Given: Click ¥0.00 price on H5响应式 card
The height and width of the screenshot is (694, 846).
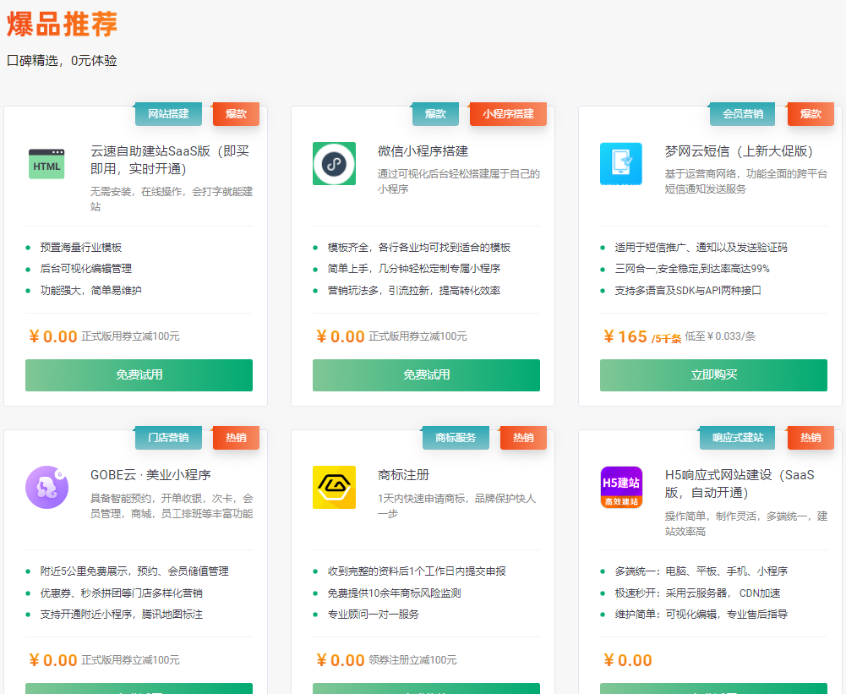Looking at the screenshot, I should click(627, 660).
